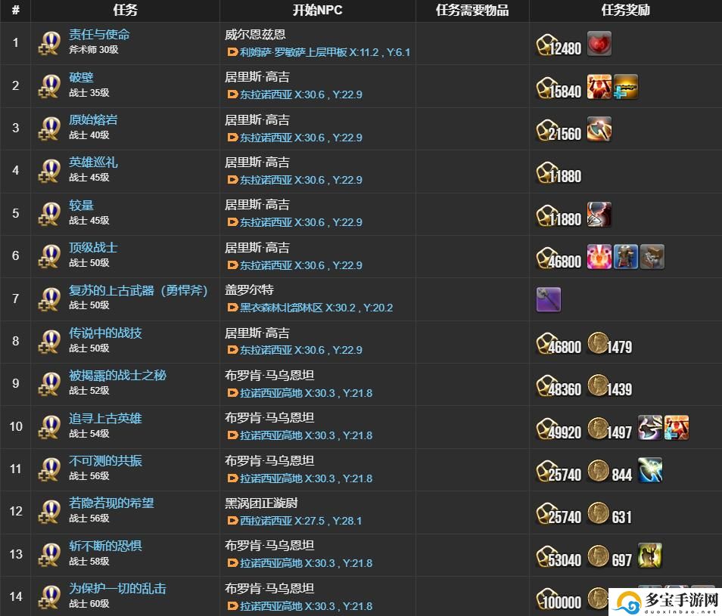Open the quest 若隐若现的希望

(111, 503)
